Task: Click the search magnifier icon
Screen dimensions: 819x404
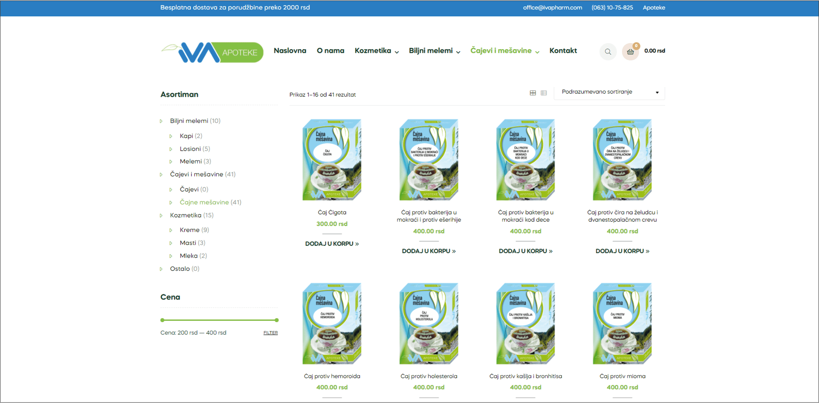Action: pos(608,52)
